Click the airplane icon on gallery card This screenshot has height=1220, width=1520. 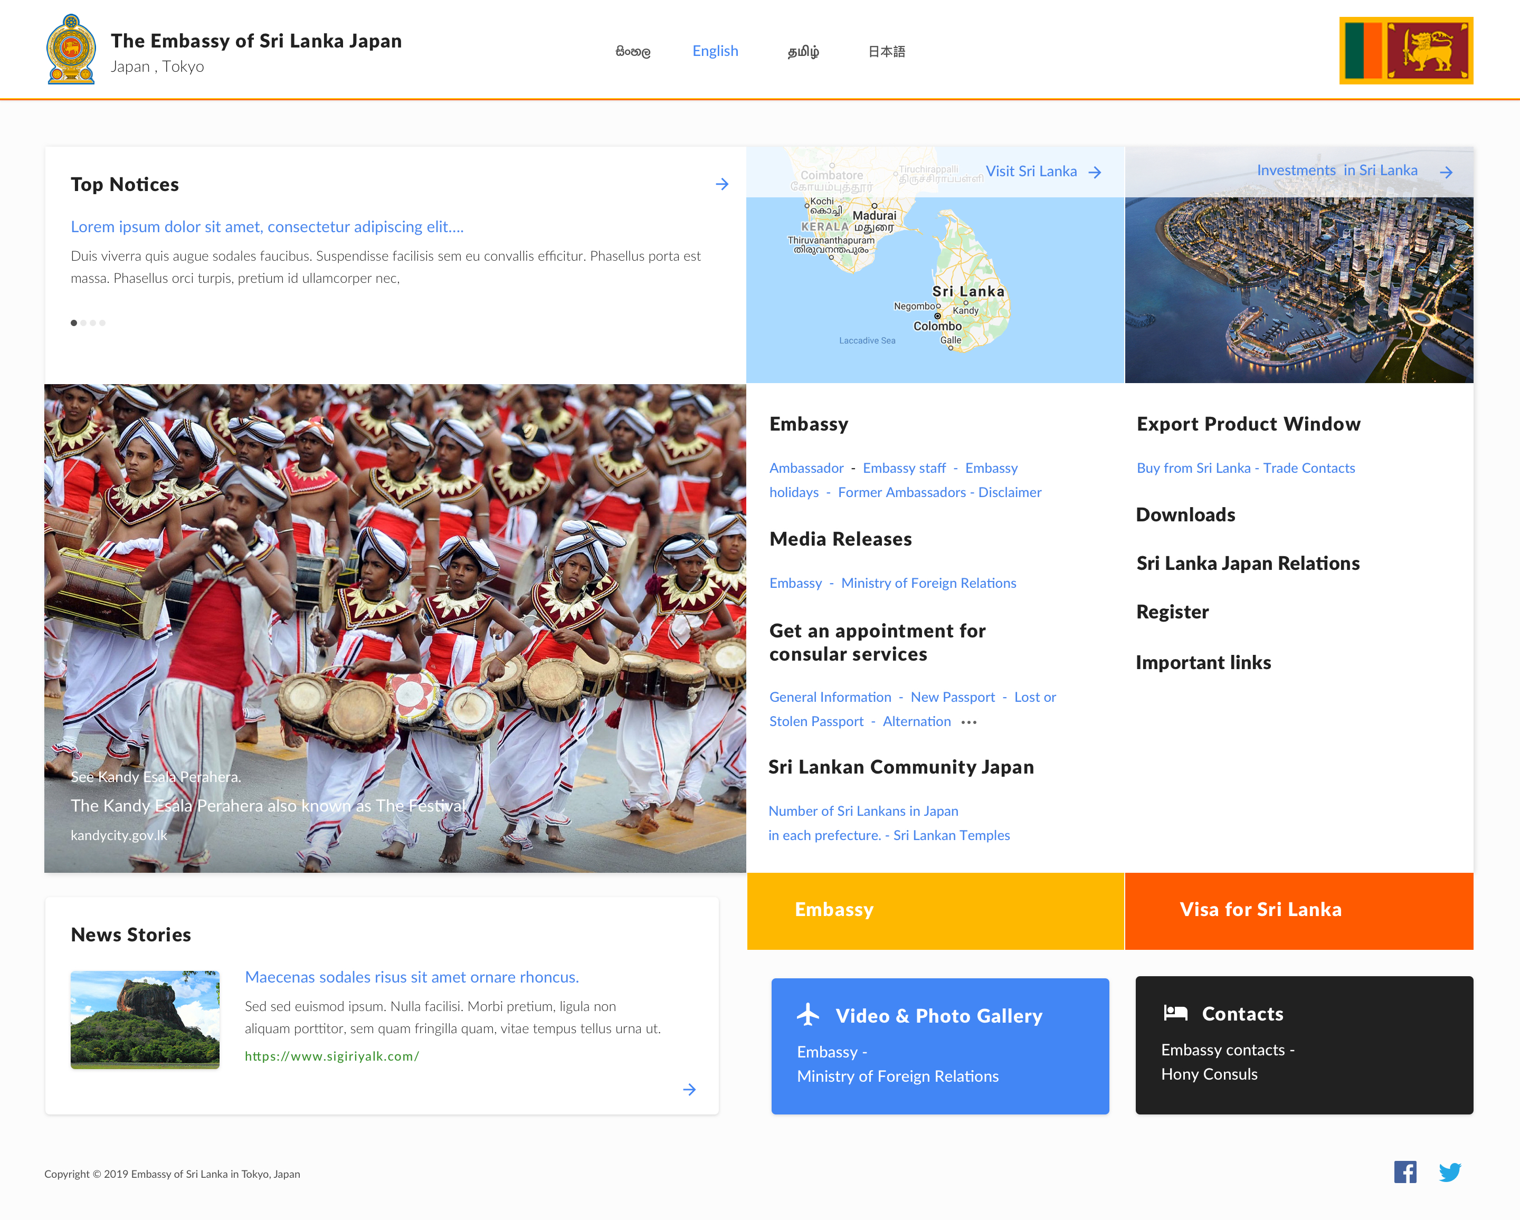click(x=809, y=1015)
